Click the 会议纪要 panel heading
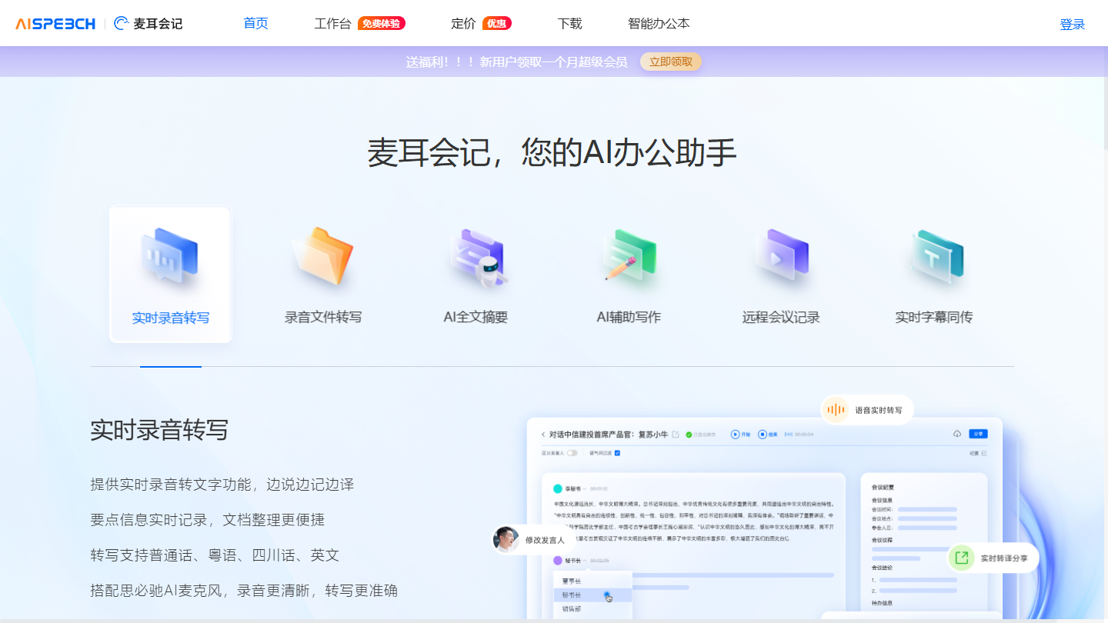1108x623 pixels. [x=883, y=487]
